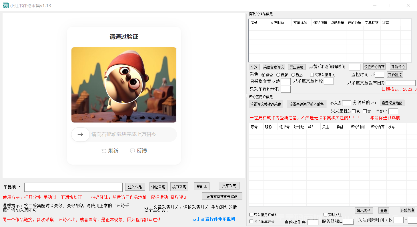417x227 pixels.
Task: Check the 男 gender filter
Action: click(354, 111)
